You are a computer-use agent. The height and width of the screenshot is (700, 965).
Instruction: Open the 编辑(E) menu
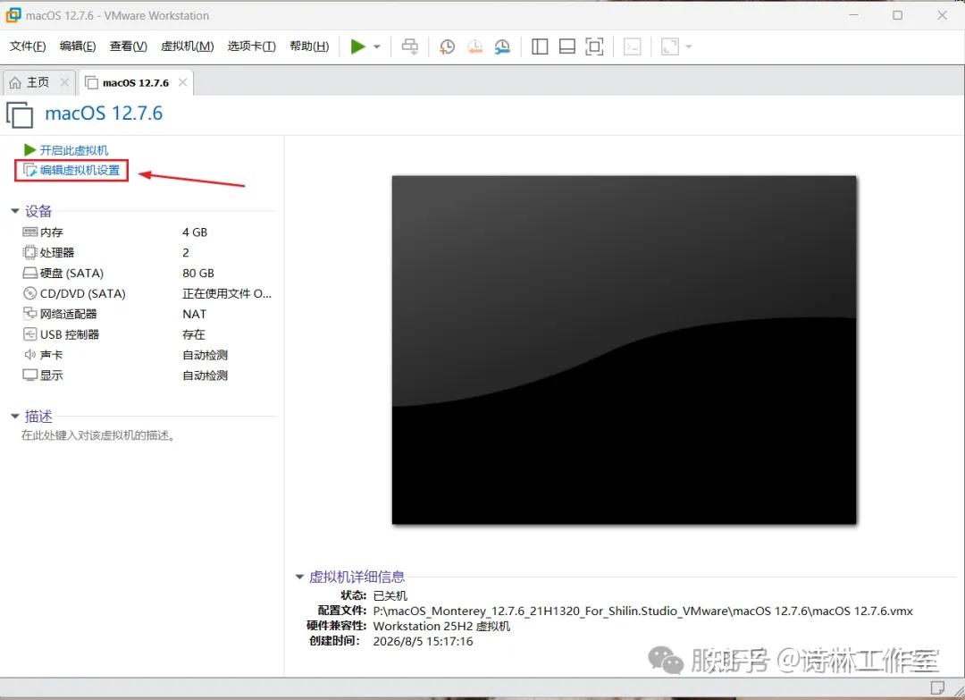click(x=78, y=46)
